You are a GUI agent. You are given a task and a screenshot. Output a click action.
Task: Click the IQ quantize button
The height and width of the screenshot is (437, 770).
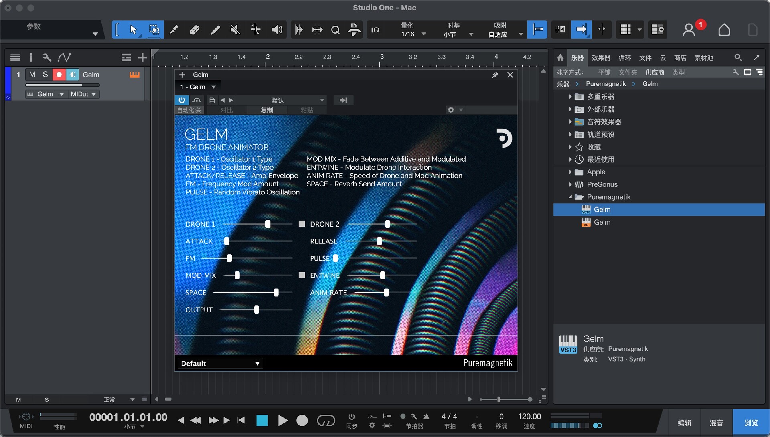375,30
